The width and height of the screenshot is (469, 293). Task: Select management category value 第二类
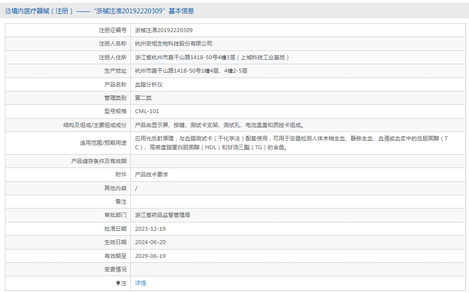(x=143, y=98)
